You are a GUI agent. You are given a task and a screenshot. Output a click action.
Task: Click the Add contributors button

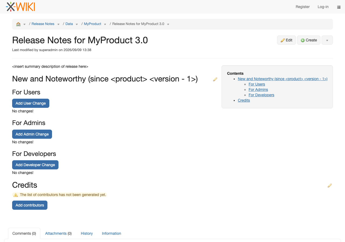[30, 205]
